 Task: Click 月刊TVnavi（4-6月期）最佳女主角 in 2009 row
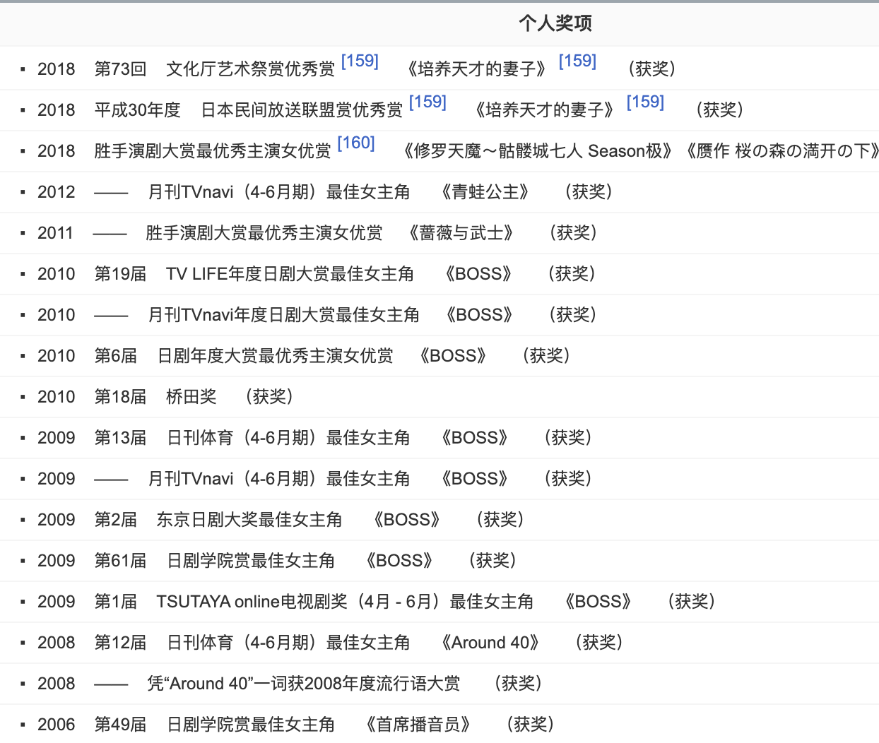pos(279,479)
